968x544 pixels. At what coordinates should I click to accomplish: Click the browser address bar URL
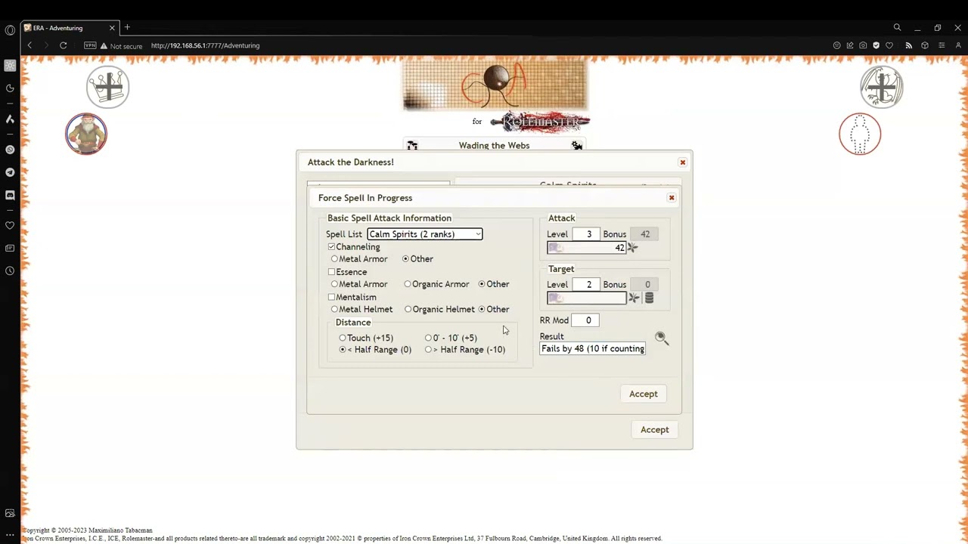(x=205, y=45)
